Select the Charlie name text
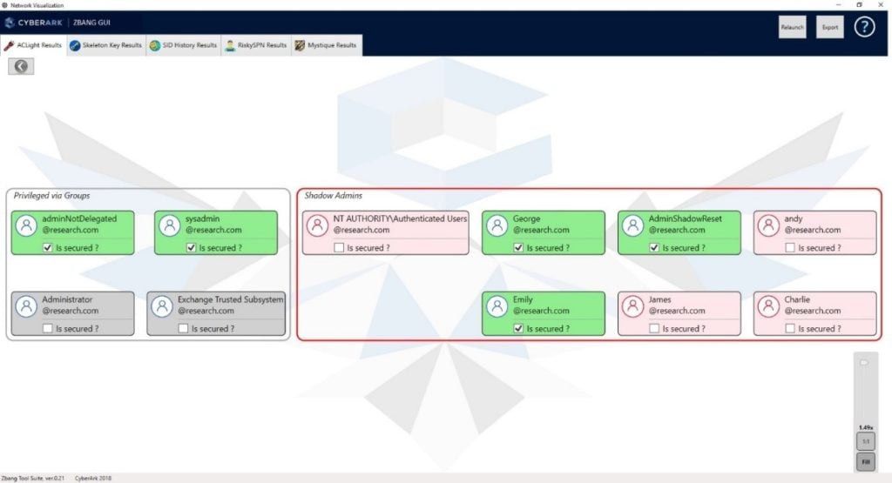 coord(797,299)
